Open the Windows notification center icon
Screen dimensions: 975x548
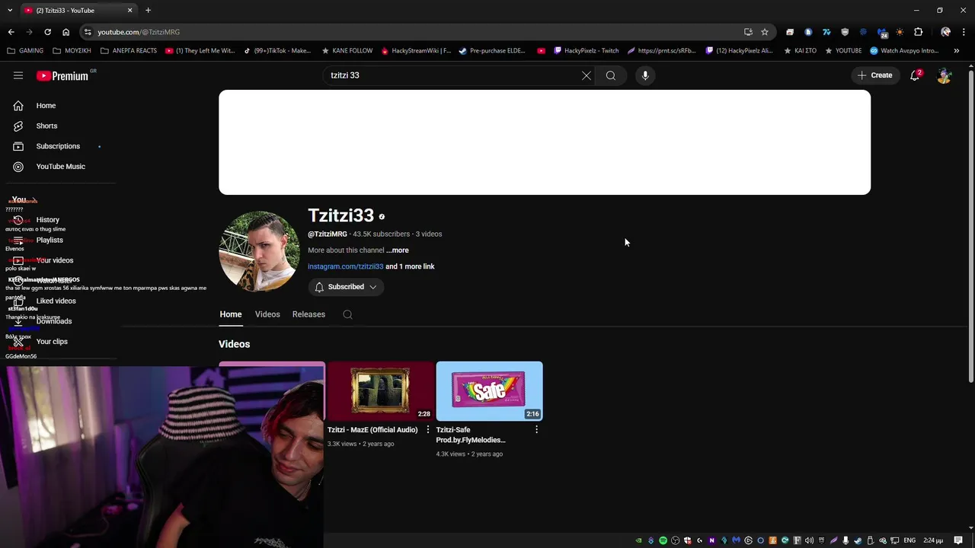[958, 540]
